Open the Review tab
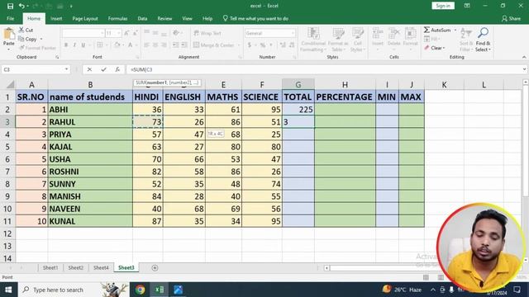This screenshot has width=529, height=297. pyautogui.click(x=164, y=18)
